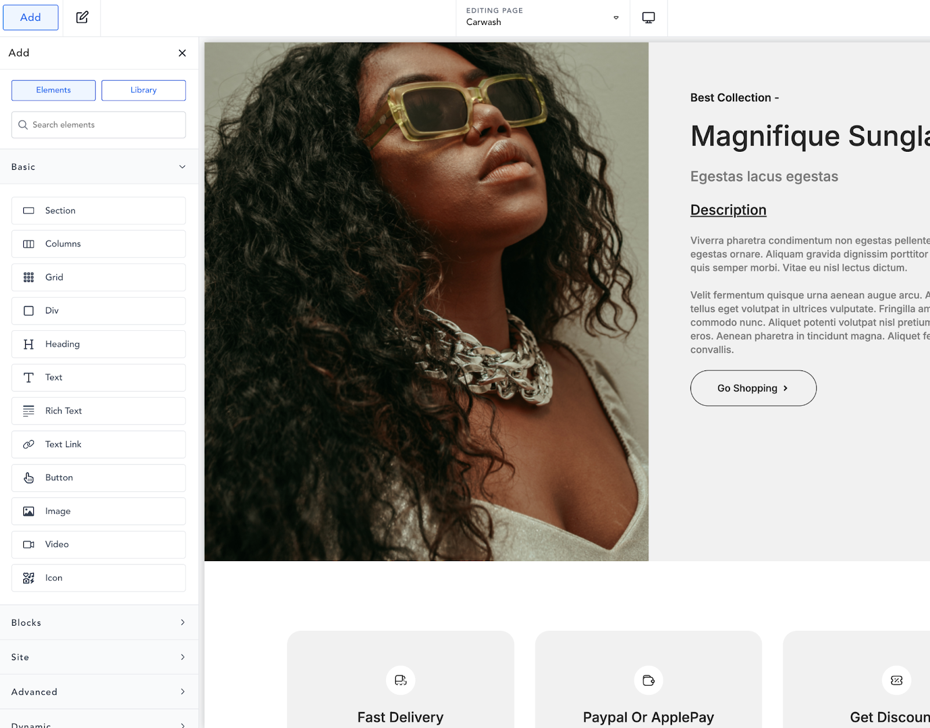Insert an Image element
This screenshot has height=728, width=930.
pos(98,511)
